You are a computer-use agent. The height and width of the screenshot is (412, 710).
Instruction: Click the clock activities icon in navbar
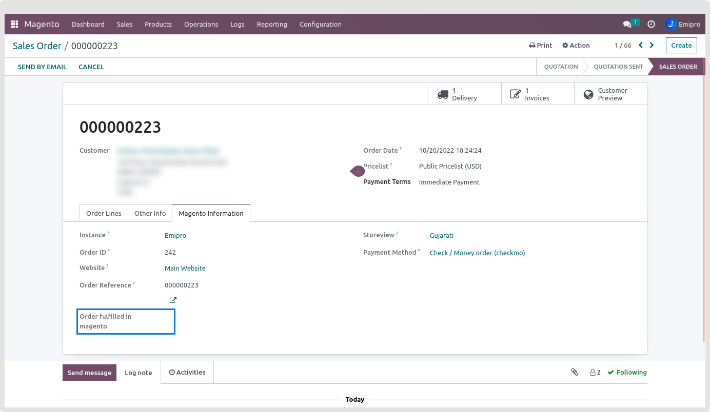[x=651, y=24]
